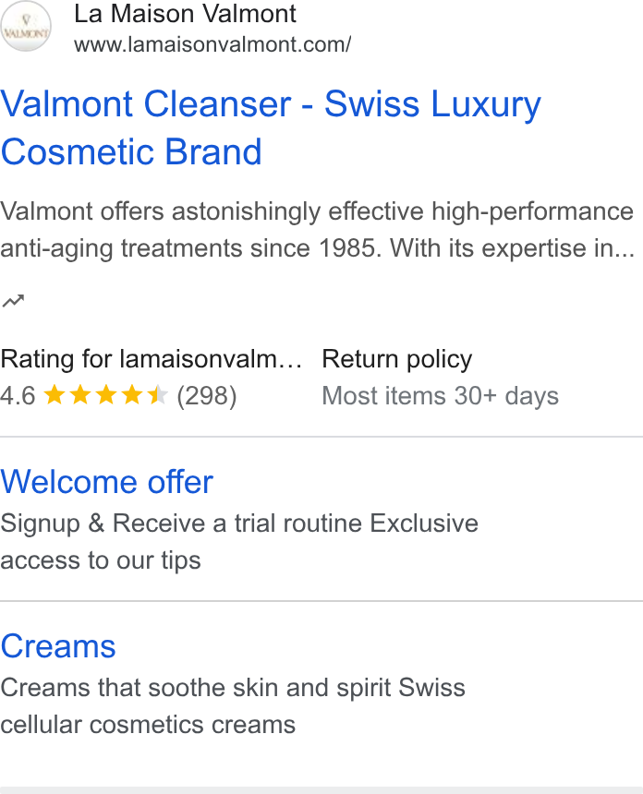This screenshot has height=794, width=643.
Task: Click the www.lamaisonvalmont.com URL text
Action: (x=212, y=44)
